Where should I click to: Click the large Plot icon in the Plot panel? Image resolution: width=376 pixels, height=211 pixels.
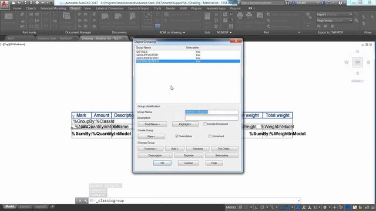[x=240, y=16]
